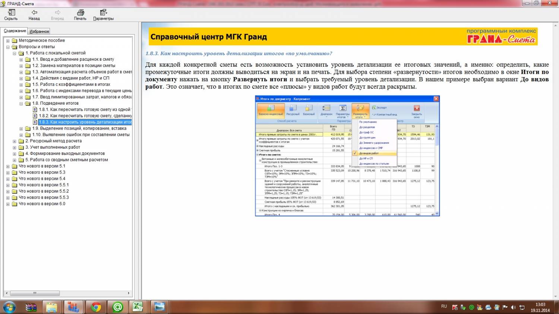Go back with the Назад arrow

pos(34,15)
